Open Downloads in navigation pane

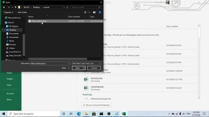(x=12, y=37)
